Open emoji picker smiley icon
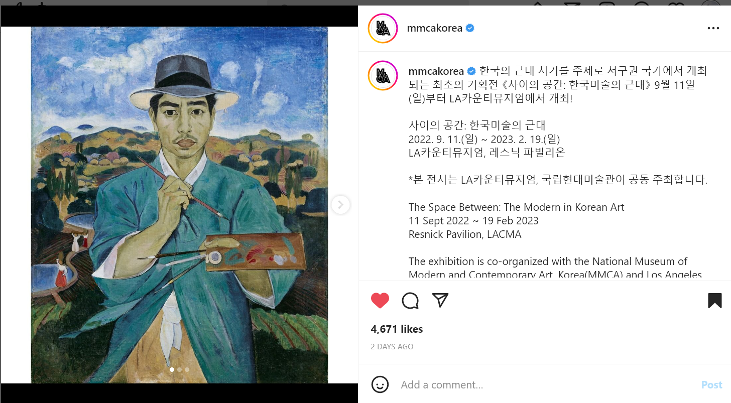This screenshot has height=403, width=731. coord(380,385)
